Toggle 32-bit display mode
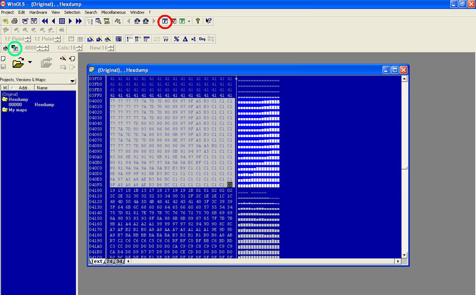This screenshot has width=476, height=295. [x=146, y=39]
